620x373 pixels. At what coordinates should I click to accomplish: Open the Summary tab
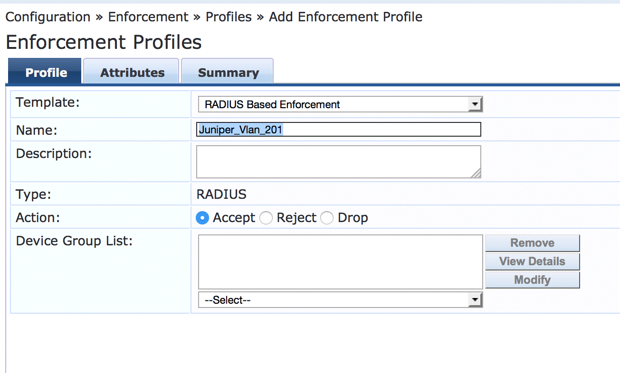tap(228, 73)
